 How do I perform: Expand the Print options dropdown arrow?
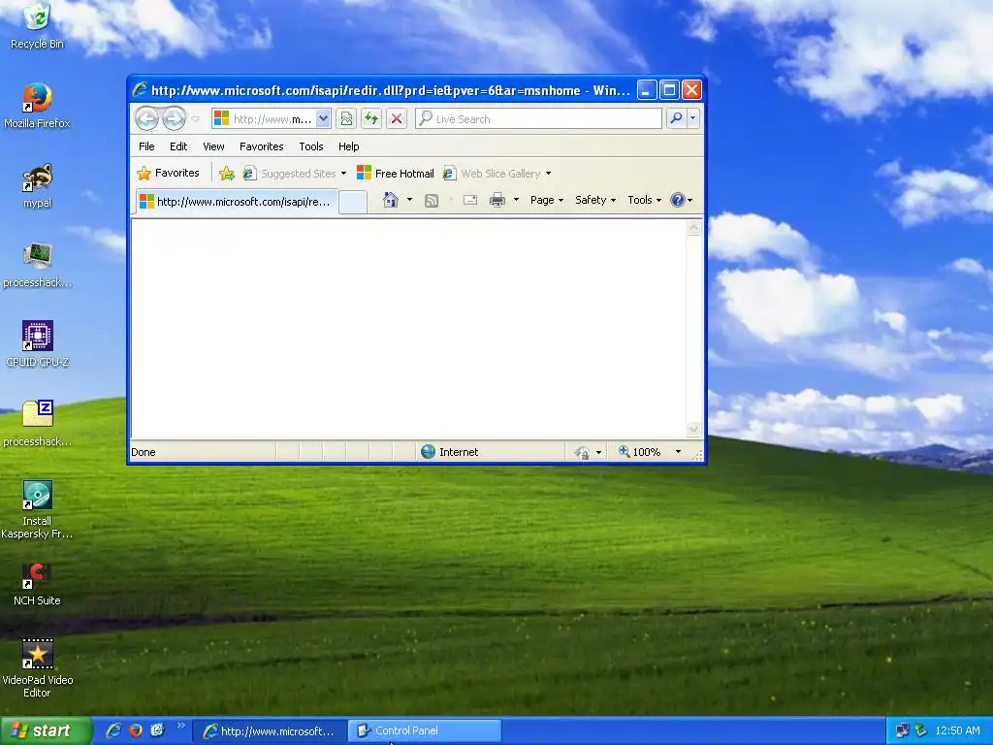[516, 200]
